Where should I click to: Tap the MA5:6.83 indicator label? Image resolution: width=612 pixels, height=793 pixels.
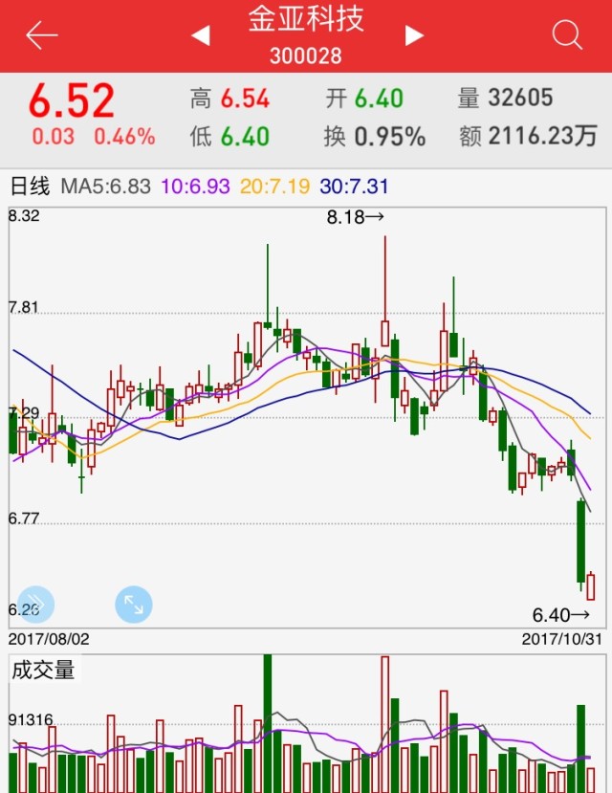point(105,187)
